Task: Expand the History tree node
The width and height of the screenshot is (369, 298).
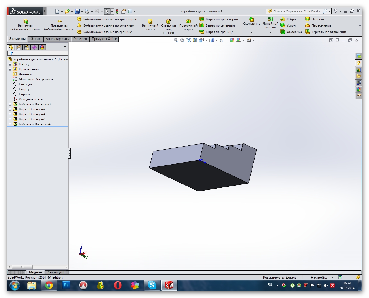Action: point(10,64)
